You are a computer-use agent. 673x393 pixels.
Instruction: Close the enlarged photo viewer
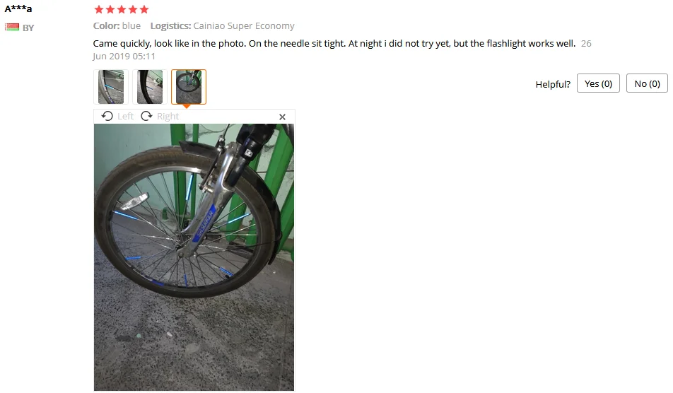click(x=283, y=117)
